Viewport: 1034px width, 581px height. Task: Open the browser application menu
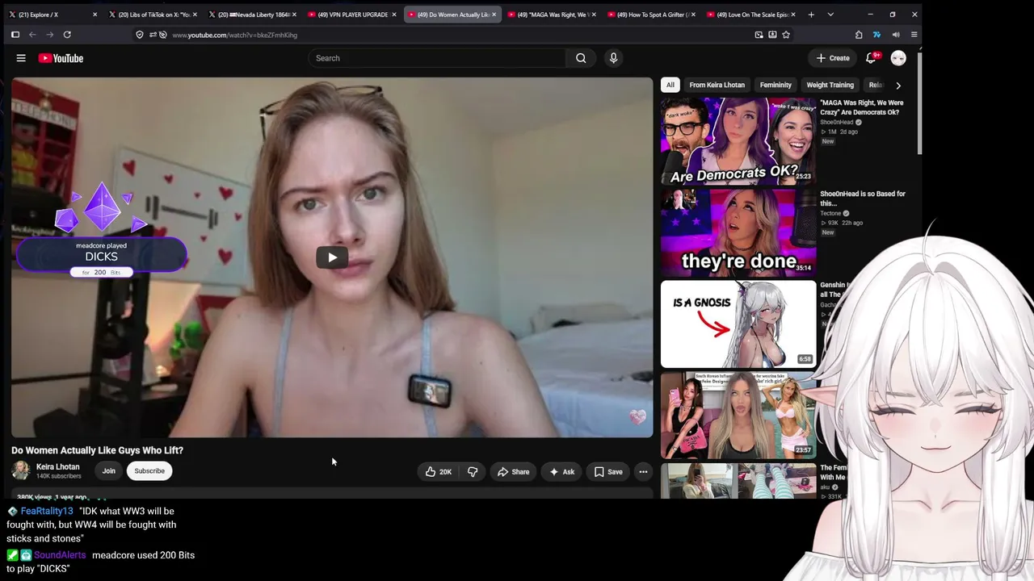914,35
